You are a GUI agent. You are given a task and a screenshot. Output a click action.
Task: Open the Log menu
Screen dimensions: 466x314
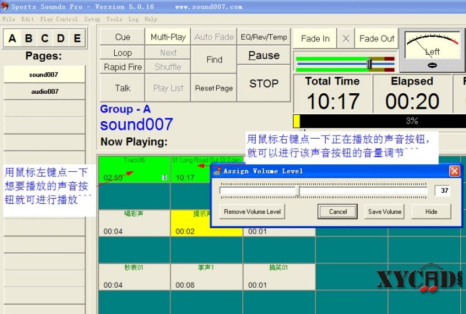133,19
